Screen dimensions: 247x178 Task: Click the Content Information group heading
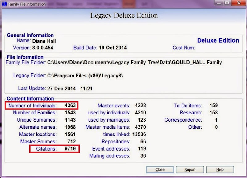(x=30, y=98)
